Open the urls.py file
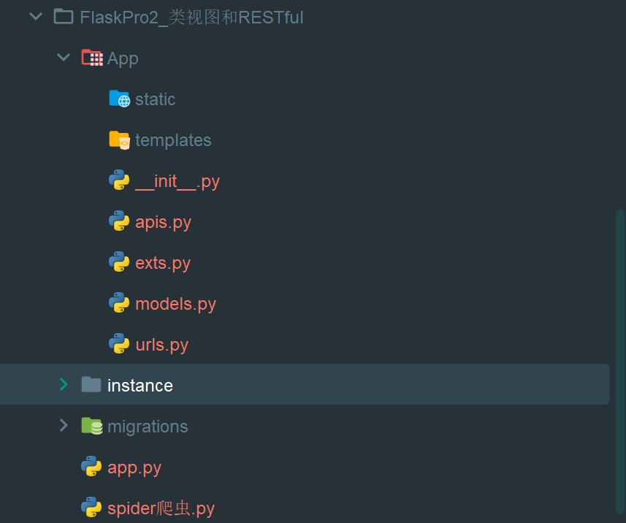The image size is (626, 523). (161, 345)
